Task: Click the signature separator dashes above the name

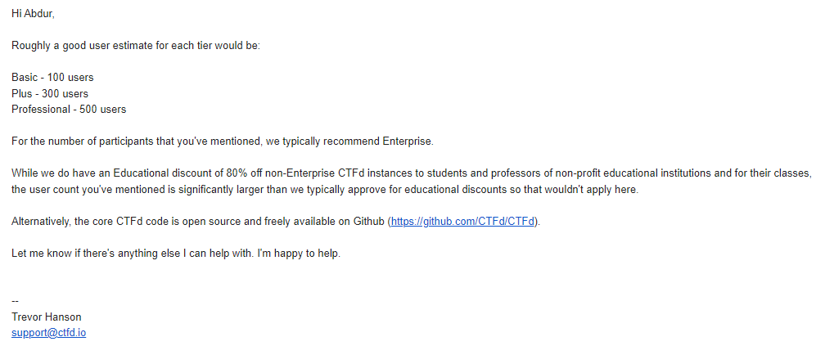Action: tap(15, 301)
